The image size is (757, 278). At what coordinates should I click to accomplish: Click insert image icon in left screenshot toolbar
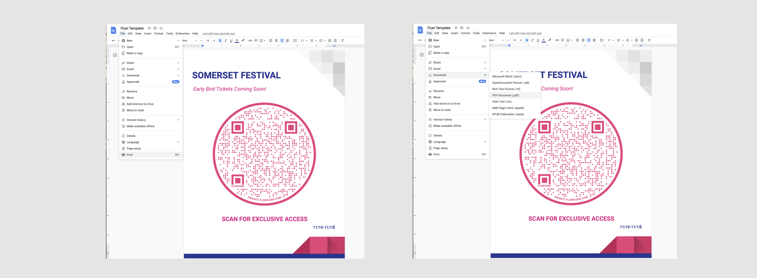pyautogui.click(x=261, y=41)
